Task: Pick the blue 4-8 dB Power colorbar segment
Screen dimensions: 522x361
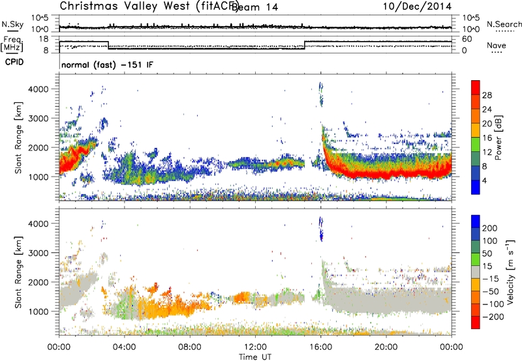Action: (476, 173)
